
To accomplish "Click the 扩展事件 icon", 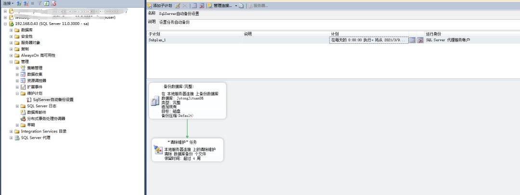I will (23, 87).
